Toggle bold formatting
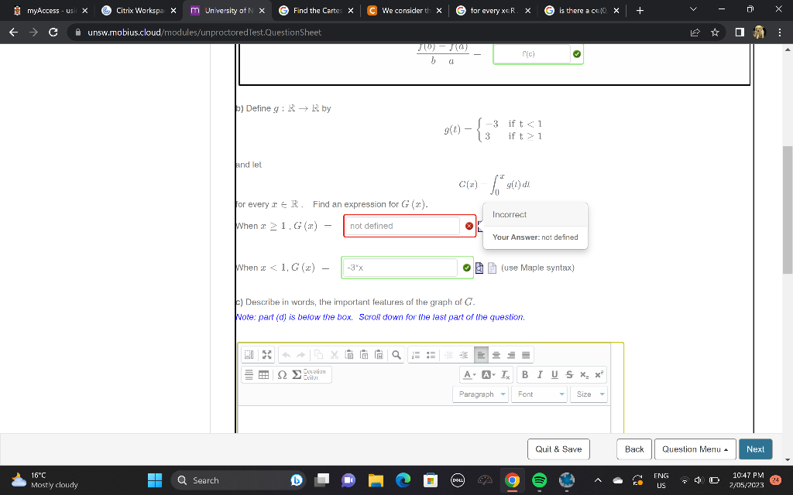The image size is (793, 495). [525, 375]
